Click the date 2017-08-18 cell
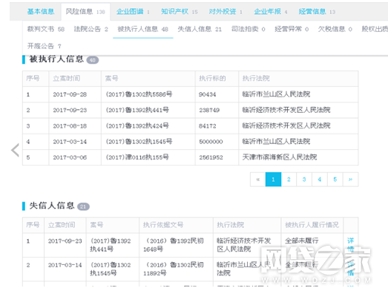Screen dimensions: 388x291 pyautogui.click(x=70, y=125)
